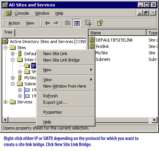Select the Tree tab

[x=8, y=32]
